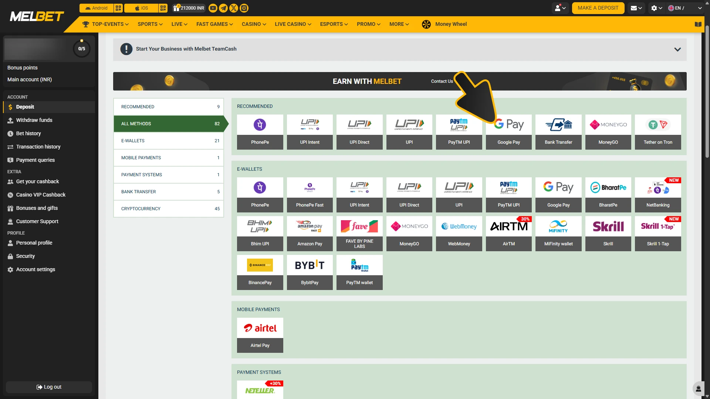Choose Tether on Tron payment method

pyautogui.click(x=658, y=132)
